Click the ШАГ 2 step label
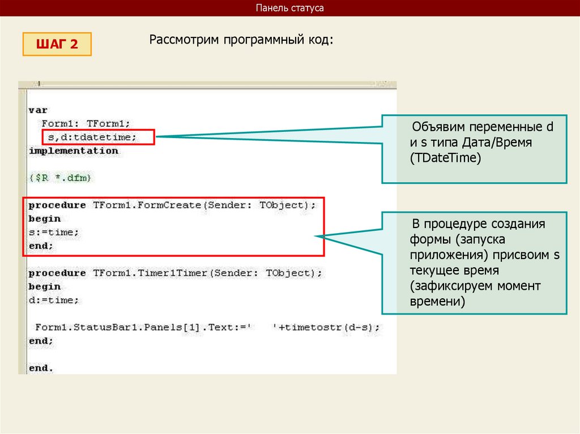The height and width of the screenshot is (434, 580). pos(57,44)
